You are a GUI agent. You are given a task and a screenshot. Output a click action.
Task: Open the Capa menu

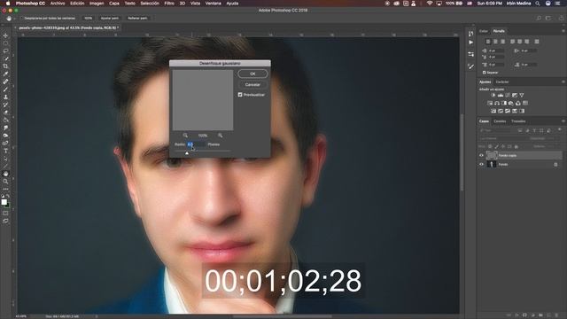(114, 4)
